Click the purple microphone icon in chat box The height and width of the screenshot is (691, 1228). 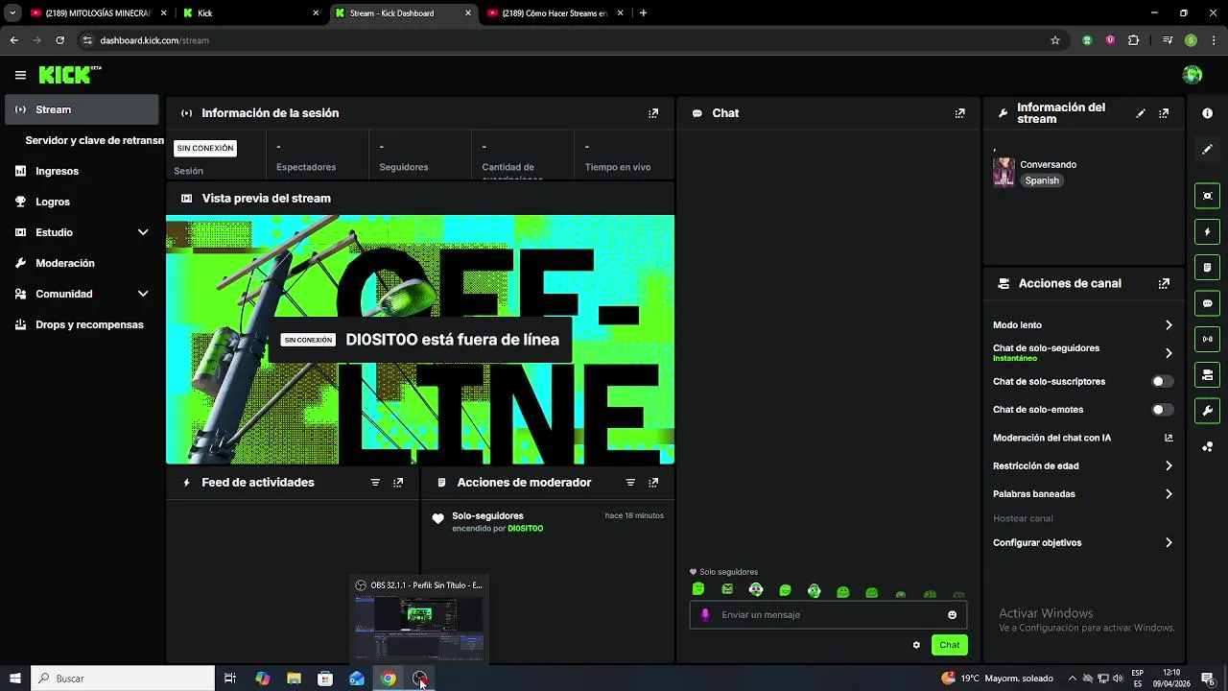click(x=705, y=615)
